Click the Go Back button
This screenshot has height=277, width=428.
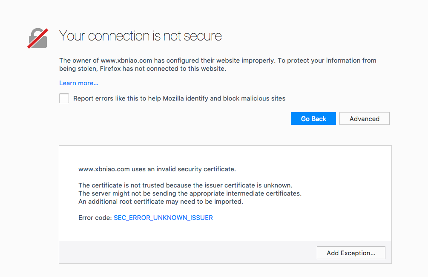313,118
